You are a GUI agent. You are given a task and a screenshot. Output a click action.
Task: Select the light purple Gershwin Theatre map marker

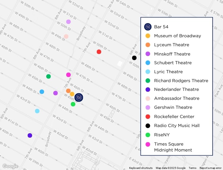(69, 22)
